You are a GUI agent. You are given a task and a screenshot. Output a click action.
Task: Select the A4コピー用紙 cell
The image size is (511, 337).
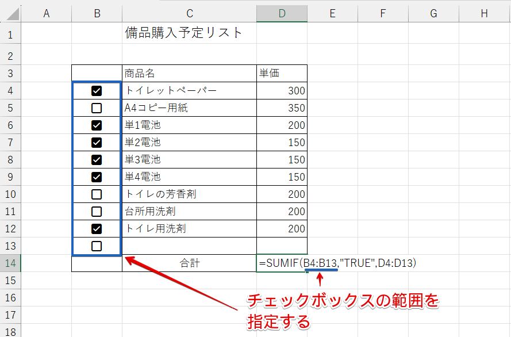(189, 108)
